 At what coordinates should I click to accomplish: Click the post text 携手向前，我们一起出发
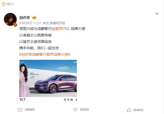39,48
